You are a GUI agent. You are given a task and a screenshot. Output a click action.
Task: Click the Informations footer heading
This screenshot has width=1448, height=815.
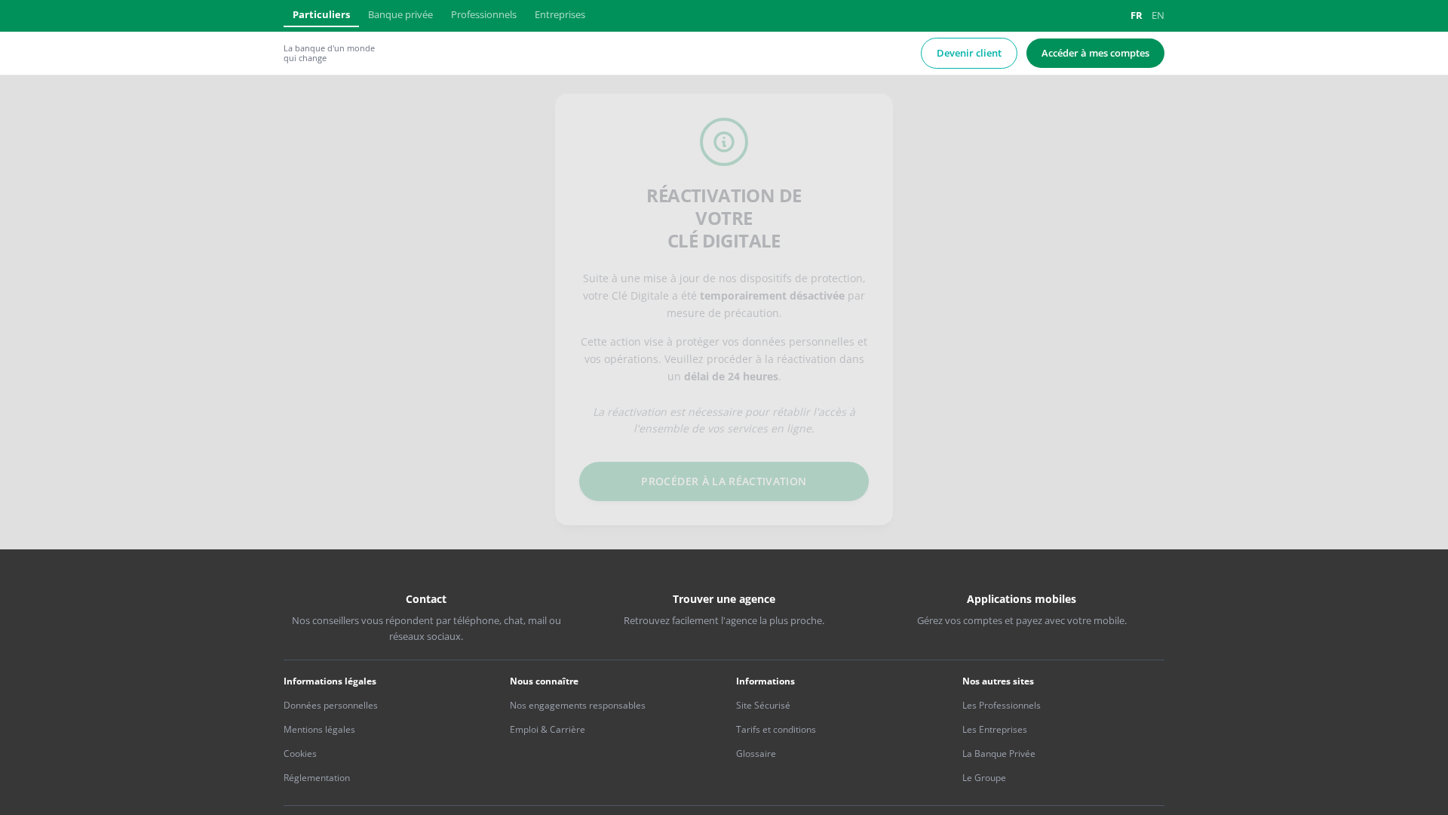click(765, 681)
